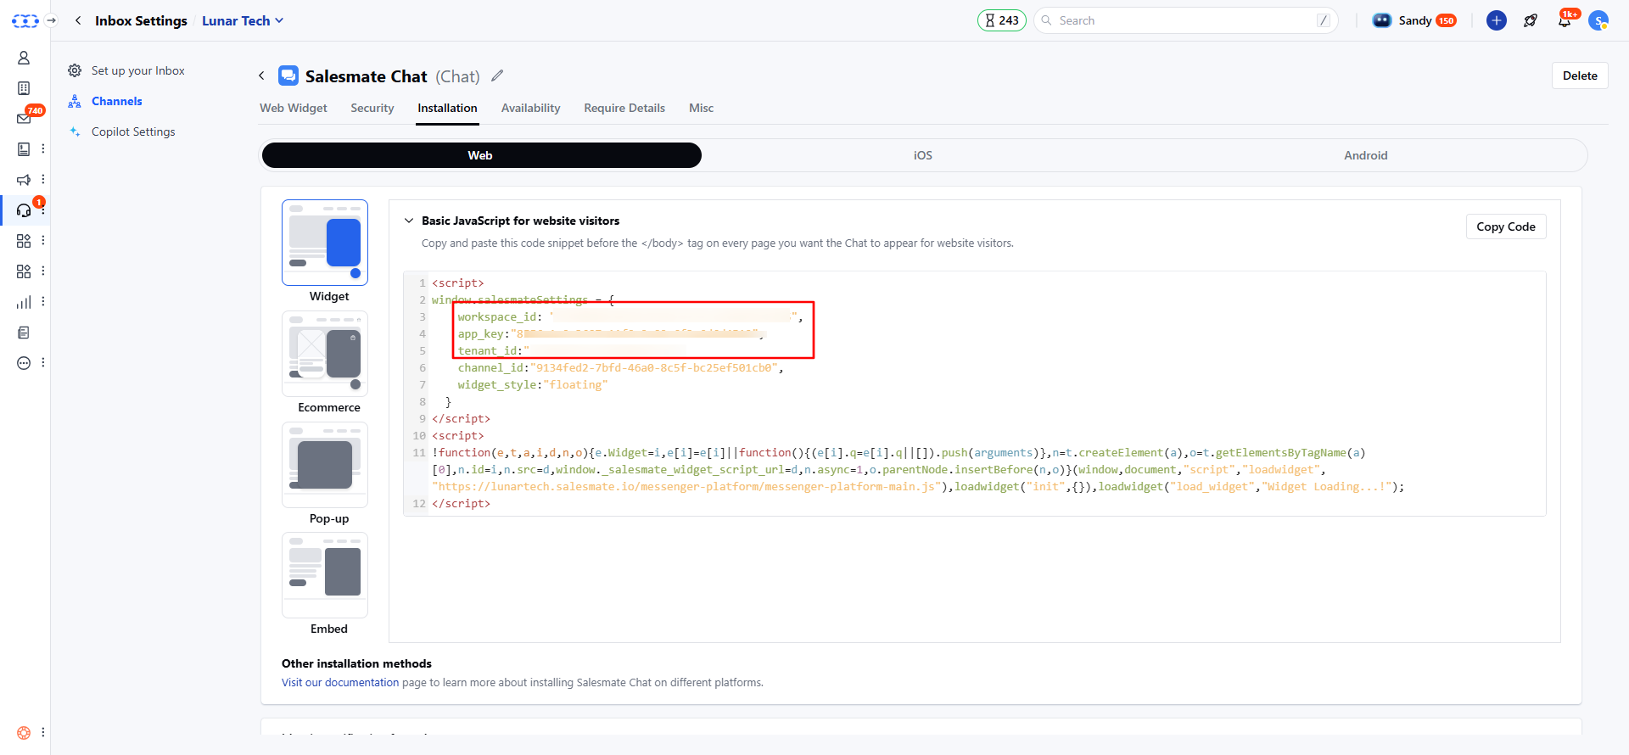
Task: Expand the sidebar with the arrow toggle
Action: point(52,20)
